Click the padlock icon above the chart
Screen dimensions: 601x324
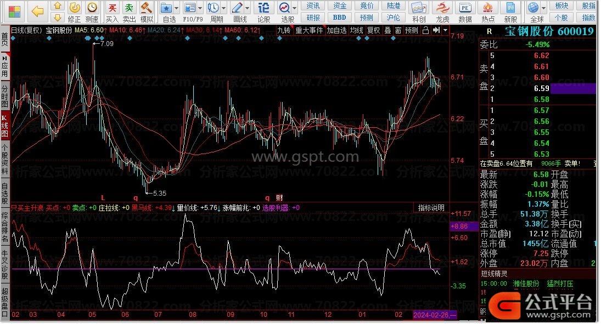point(425,30)
